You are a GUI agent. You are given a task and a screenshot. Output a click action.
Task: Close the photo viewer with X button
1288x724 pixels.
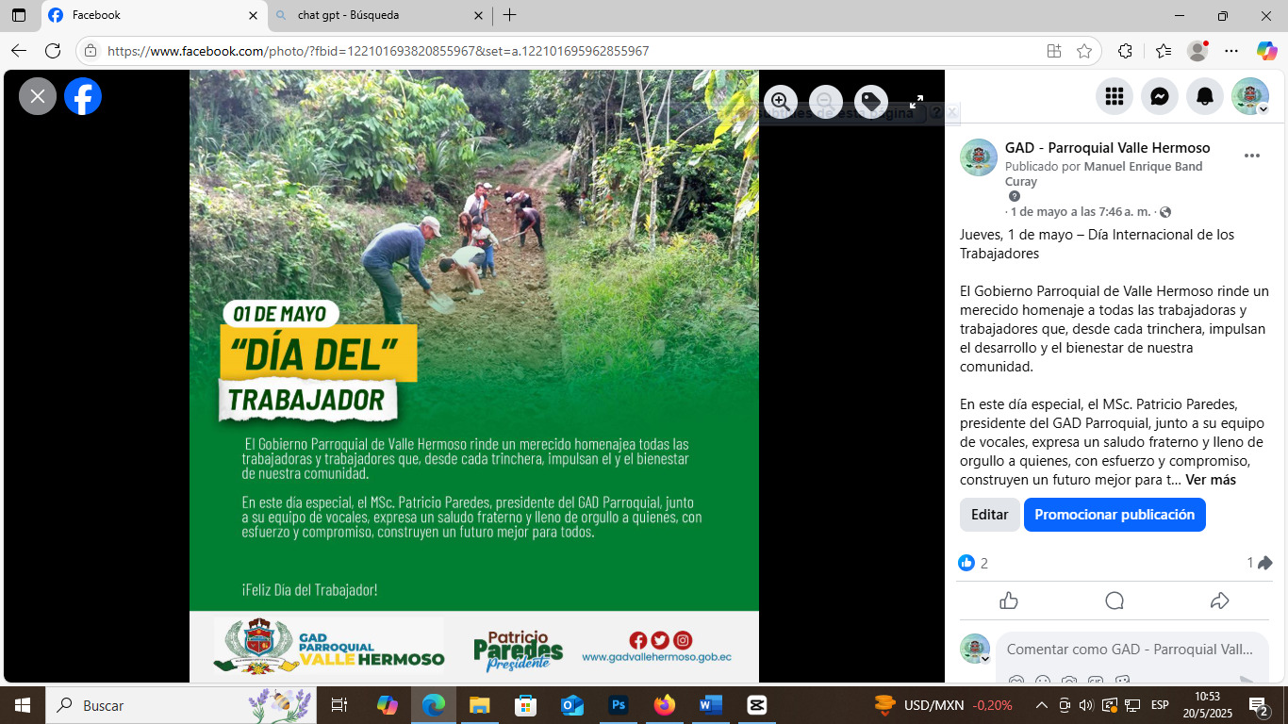(x=38, y=96)
